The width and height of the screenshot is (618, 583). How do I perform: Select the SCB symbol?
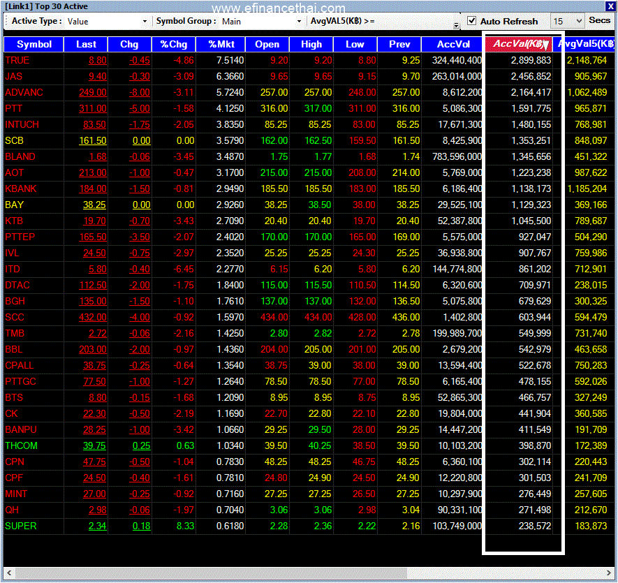tap(14, 141)
